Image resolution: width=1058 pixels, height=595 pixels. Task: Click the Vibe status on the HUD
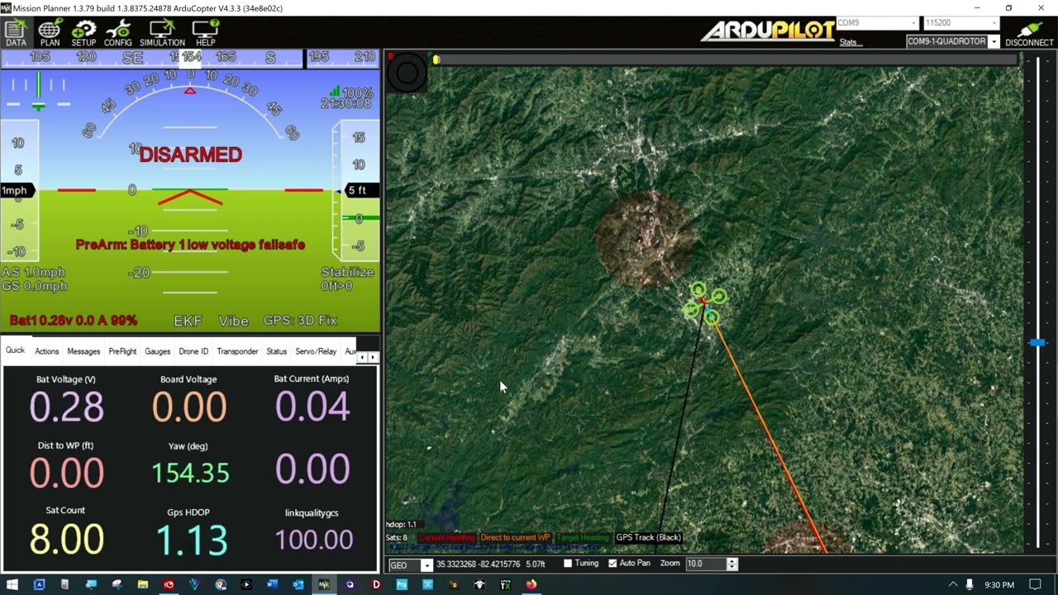[x=233, y=321]
